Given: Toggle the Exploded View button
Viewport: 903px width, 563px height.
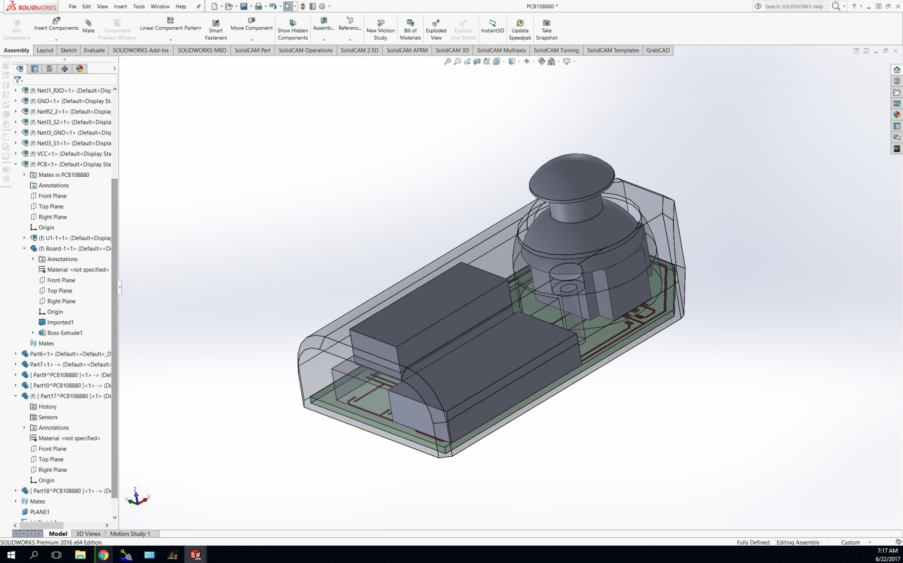Looking at the screenshot, I should coord(436,27).
